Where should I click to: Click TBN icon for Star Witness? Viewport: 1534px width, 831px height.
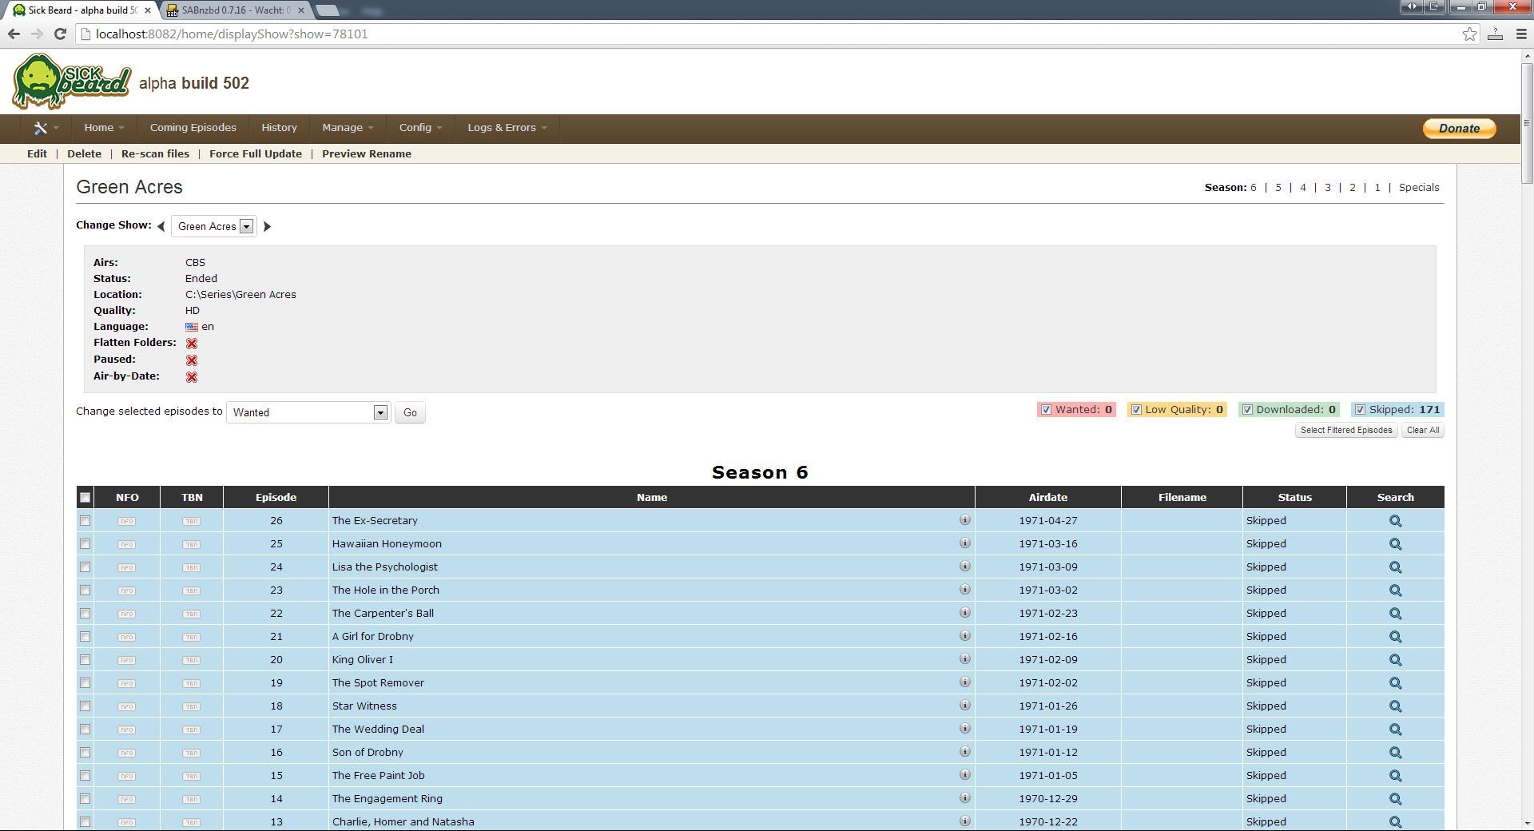pyautogui.click(x=191, y=706)
